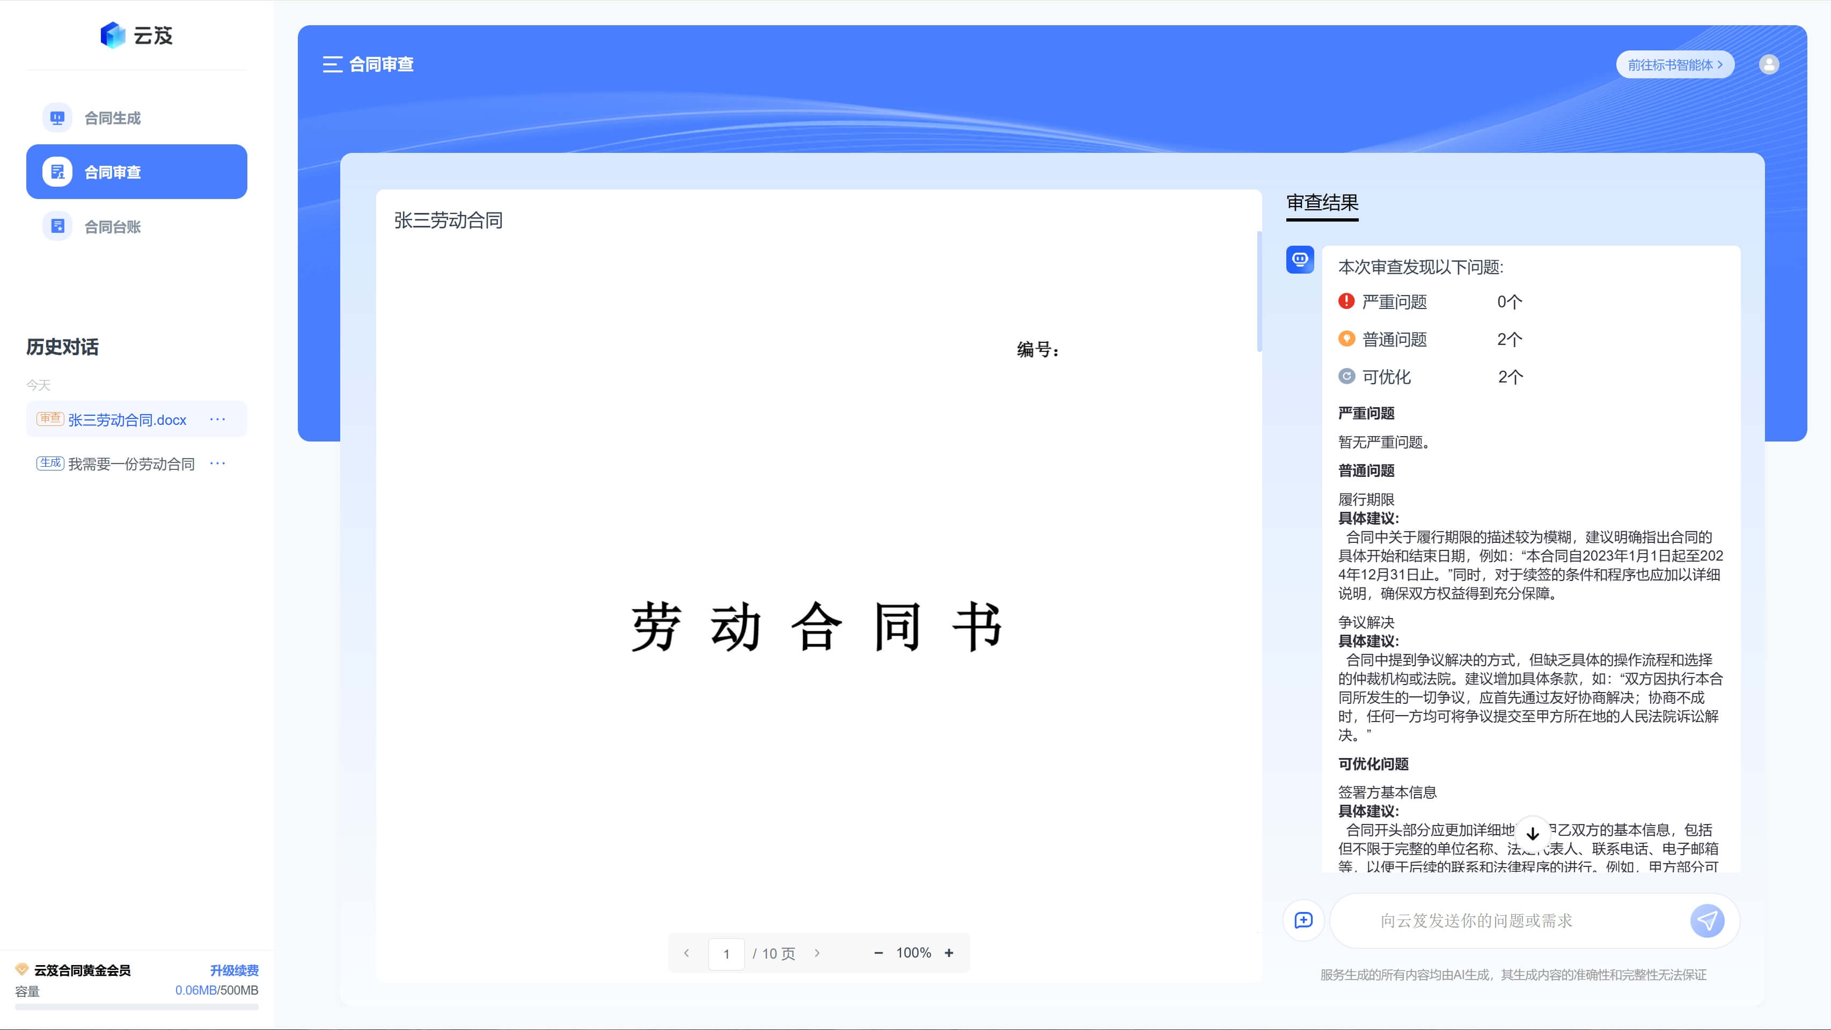Click the hamburger menu icon beside 合同审查
Screen dimensions: 1831x1030
pyautogui.click(x=332, y=64)
